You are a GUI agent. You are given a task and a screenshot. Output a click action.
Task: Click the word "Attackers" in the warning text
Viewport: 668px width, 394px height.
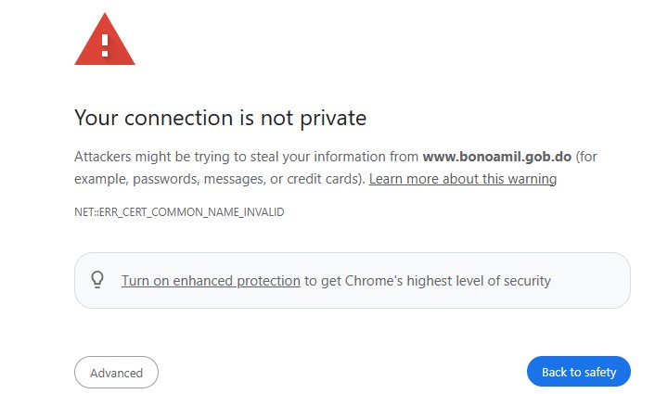click(x=105, y=156)
